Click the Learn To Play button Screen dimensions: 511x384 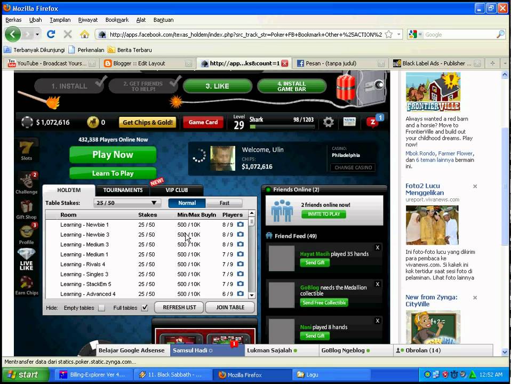(x=113, y=173)
